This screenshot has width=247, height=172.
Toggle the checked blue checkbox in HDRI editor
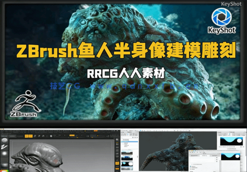coord(190,166)
